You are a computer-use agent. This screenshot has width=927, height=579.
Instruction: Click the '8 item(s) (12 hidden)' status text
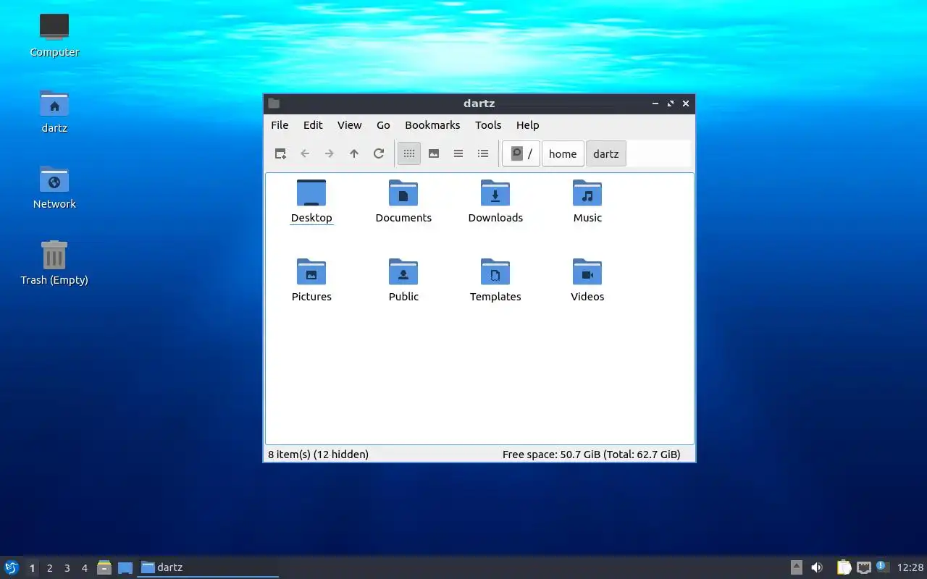coord(318,455)
